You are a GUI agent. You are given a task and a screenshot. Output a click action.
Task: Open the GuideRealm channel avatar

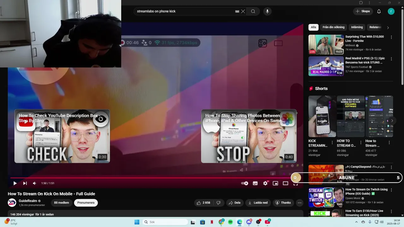[12, 203]
